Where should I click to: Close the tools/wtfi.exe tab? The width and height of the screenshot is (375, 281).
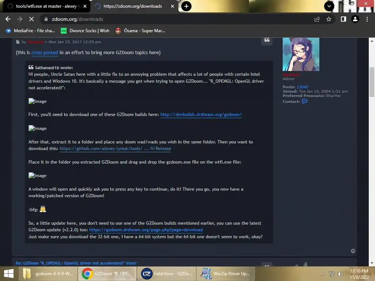click(85, 6)
